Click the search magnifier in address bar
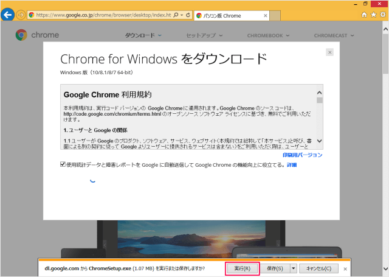The height and width of the screenshot is (277, 389). coord(174,15)
